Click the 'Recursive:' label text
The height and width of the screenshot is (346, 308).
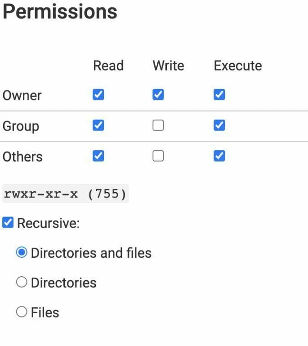[48, 223]
